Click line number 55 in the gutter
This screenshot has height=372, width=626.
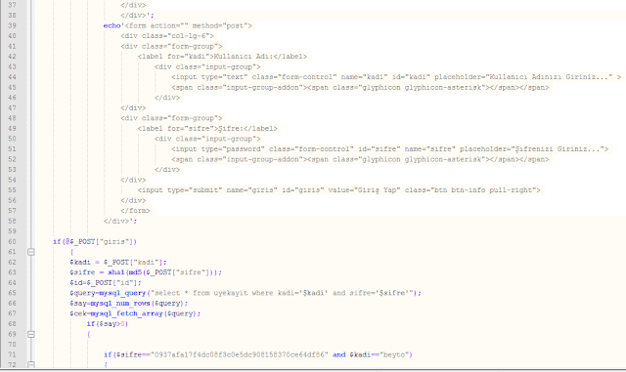12,190
